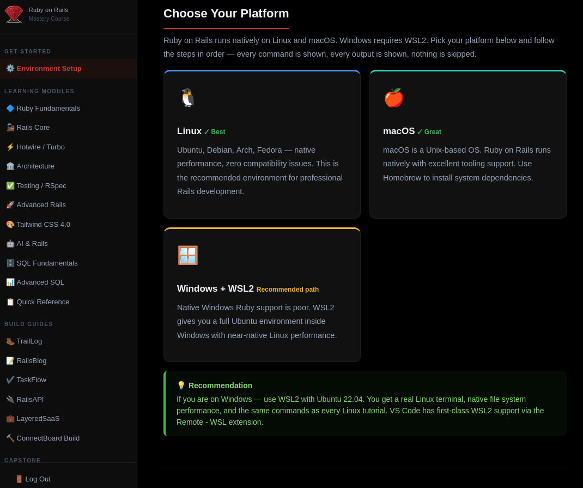The image size is (583, 488).
Task: Click the GET STARTED section label
Action: pos(27,51)
